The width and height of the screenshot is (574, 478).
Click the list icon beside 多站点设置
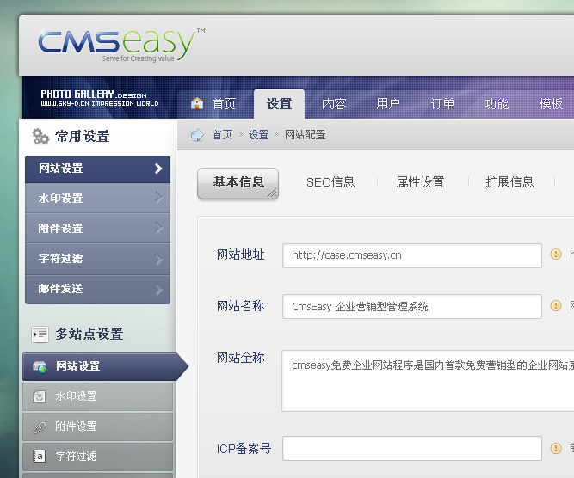(x=40, y=334)
